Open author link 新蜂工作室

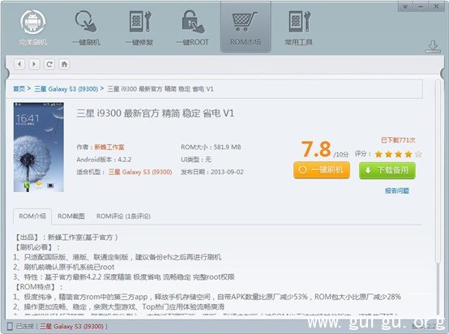point(109,148)
